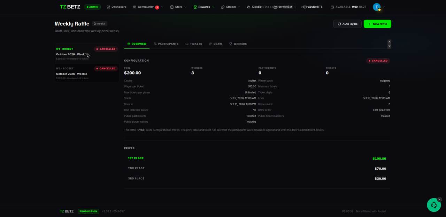The image size is (446, 217).
Task: Click the up arrow on the tab scroller
Action: click(389, 42)
